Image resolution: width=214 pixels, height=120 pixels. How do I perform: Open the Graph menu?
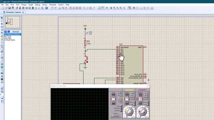click(31, 5)
